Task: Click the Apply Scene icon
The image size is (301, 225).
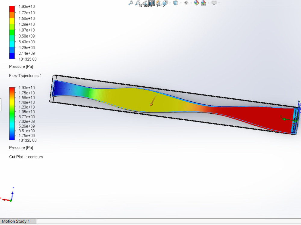Action: [x=203, y=3]
